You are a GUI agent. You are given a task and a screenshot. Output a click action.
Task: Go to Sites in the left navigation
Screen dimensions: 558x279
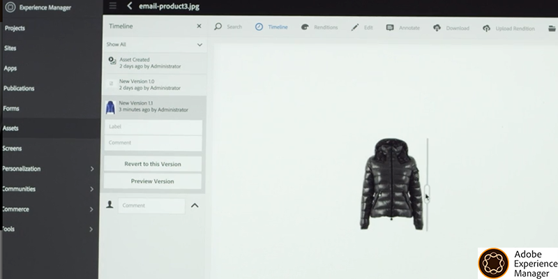(x=11, y=48)
